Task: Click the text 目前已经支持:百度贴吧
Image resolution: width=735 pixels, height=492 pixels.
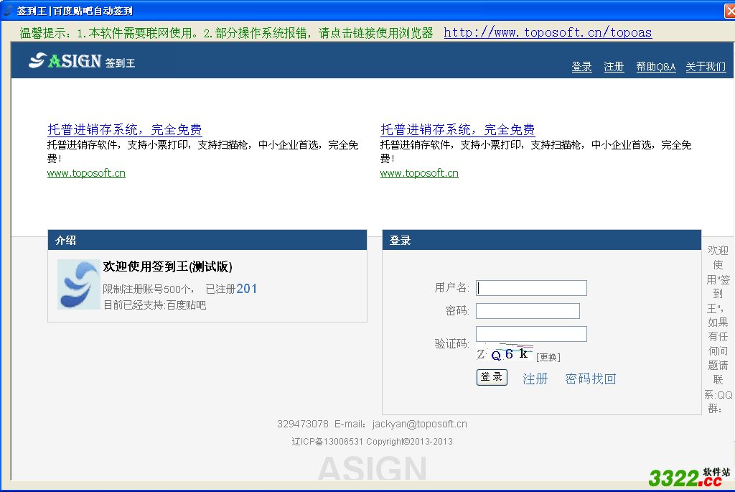Action: point(155,305)
